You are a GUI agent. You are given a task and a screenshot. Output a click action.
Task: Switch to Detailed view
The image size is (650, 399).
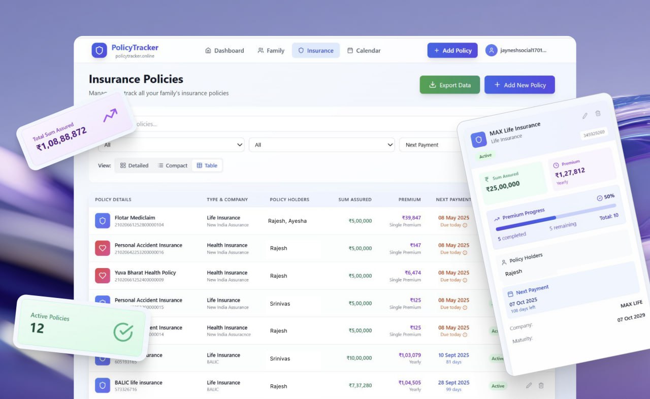pyautogui.click(x=135, y=165)
